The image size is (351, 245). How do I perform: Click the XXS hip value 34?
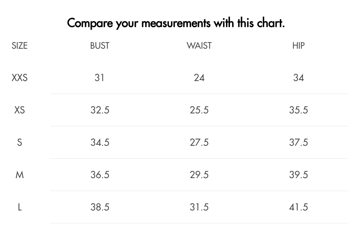(298, 78)
